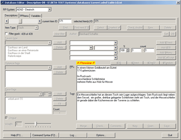The height and width of the screenshot is (140, 181).
Task: Click the Options... button
Action: [101, 135]
